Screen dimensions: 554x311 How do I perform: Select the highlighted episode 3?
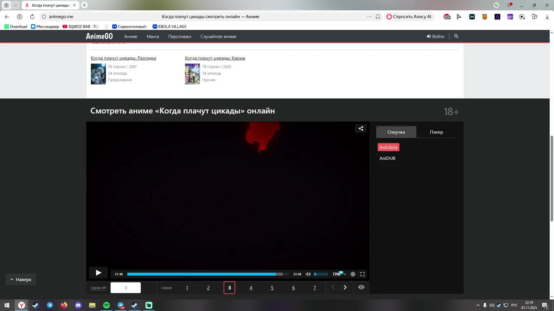pos(229,288)
